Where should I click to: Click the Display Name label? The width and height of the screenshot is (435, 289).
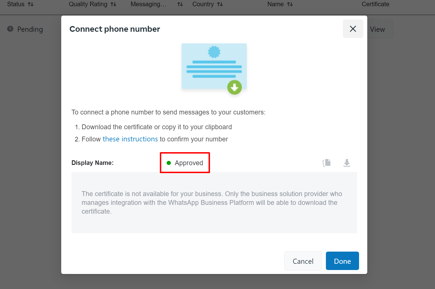pyautogui.click(x=92, y=163)
